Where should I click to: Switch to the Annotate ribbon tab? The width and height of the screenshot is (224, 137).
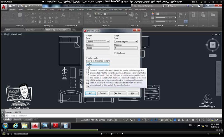31,10
